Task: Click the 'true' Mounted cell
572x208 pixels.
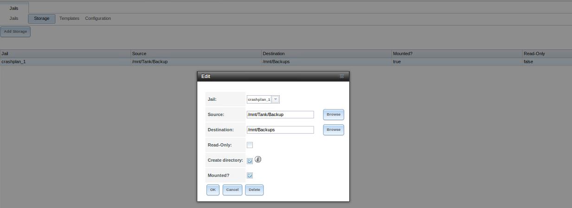Action: (457, 61)
